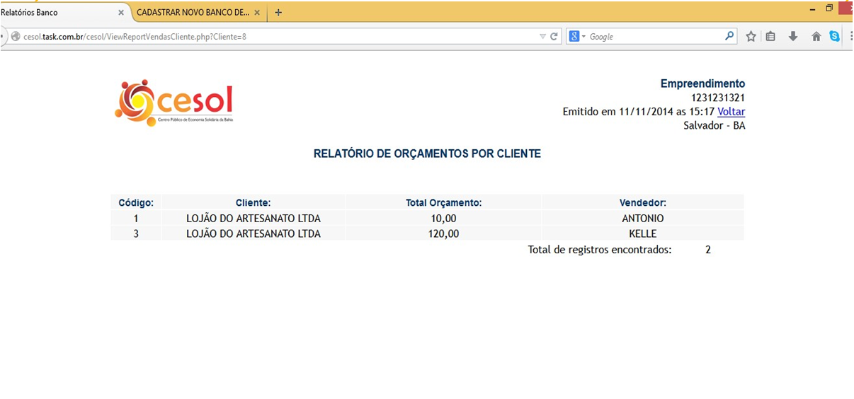This screenshot has height=399, width=854.
Task: Expand the URL history dropdown arrow
Action: coord(542,37)
